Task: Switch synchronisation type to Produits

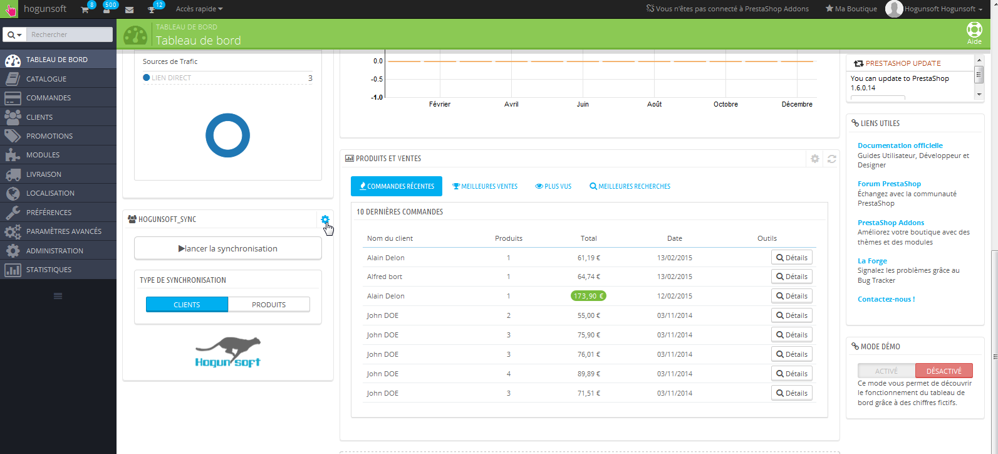Action: [x=269, y=305]
